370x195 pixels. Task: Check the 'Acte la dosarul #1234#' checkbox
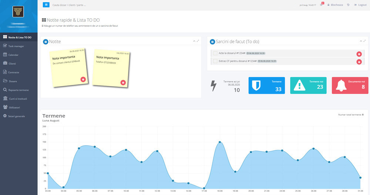coord(215,54)
